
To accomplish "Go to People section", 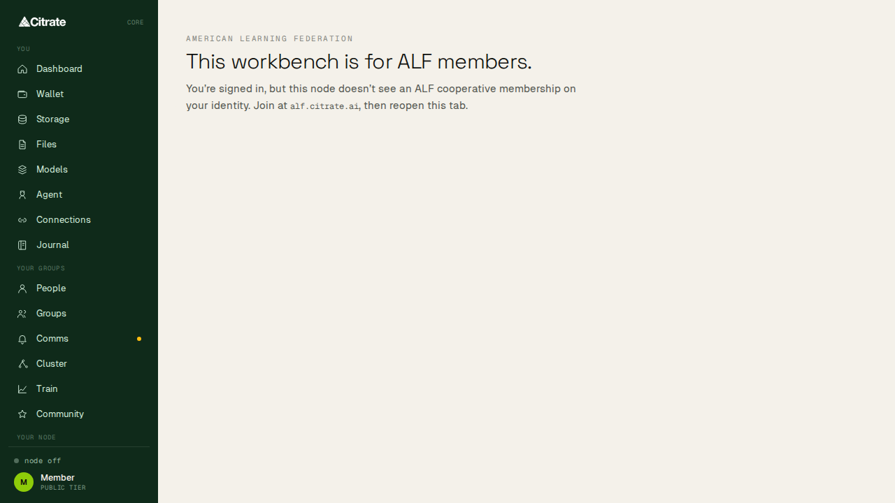I will 79,289.
